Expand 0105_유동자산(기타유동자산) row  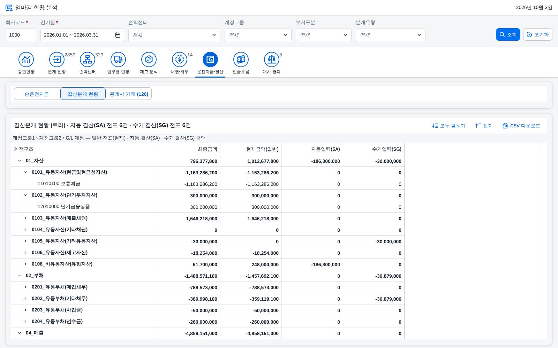[25, 241]
